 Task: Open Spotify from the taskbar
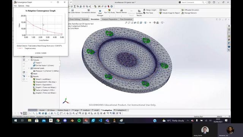[79, 121]
